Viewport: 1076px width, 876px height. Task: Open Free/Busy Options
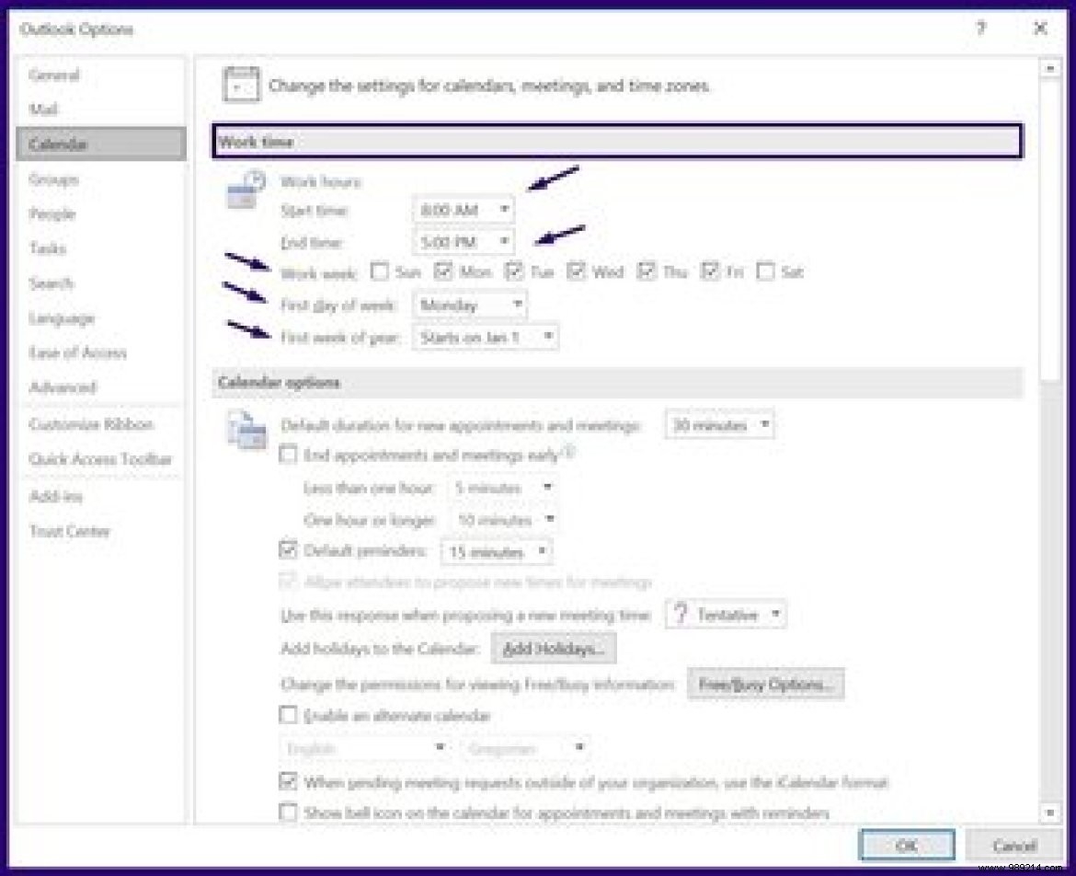point(764,683)
